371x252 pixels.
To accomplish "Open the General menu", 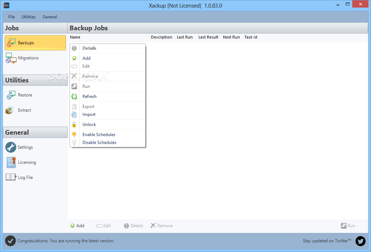I will click(50, 17).
